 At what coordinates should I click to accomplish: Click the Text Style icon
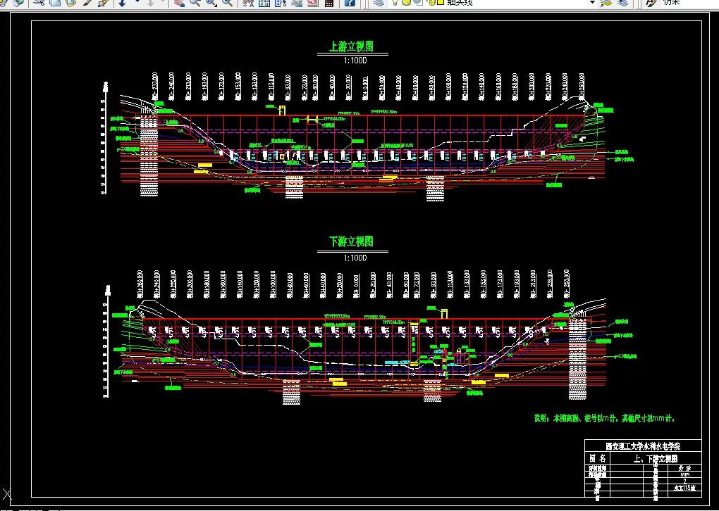[651, 3]
